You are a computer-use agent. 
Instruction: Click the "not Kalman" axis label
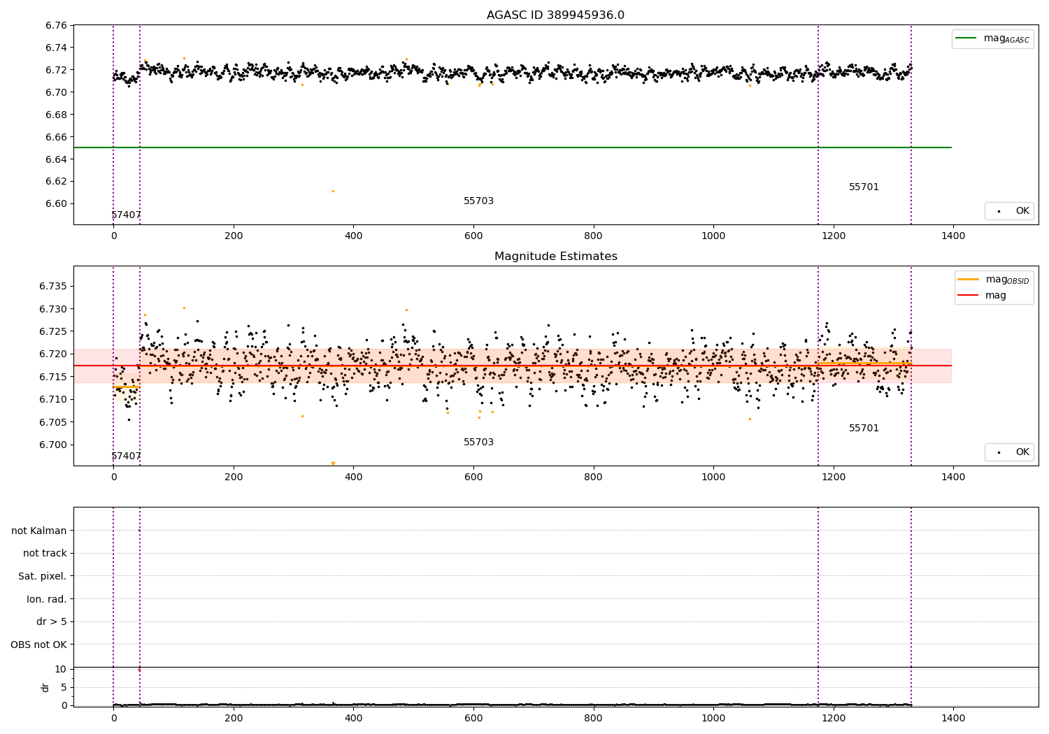point(39,531)
